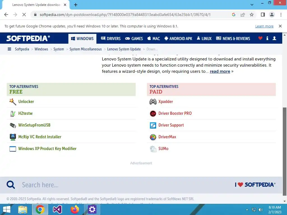Image resolution: width=287 pixels, height=215 pixels.
Task: Close the Lenovo System Update tab
Action: (65, 5)
